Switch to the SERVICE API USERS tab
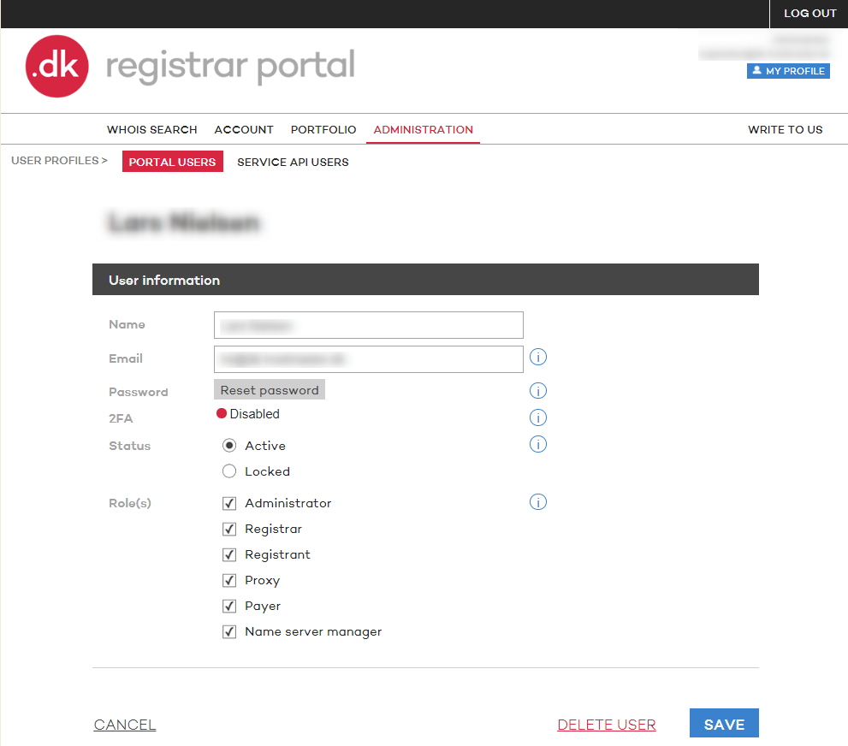Image resolution: width=848 pixels, height=746 pixels. pos(293,162)
